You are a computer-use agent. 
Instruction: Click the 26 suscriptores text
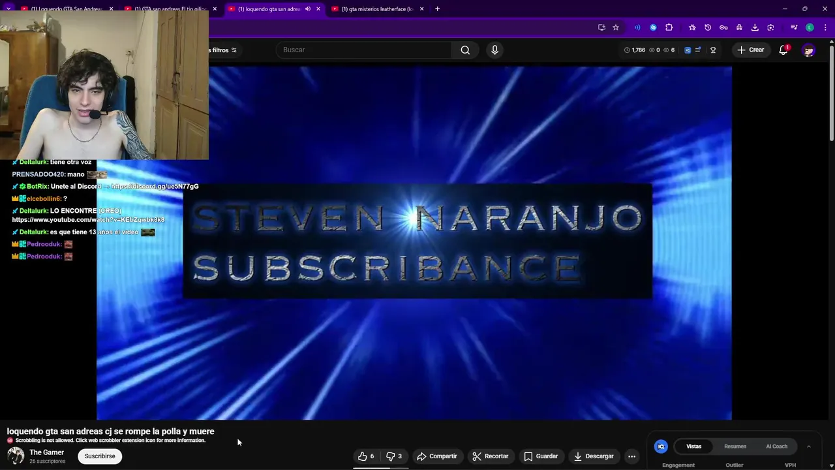(47, 462)
